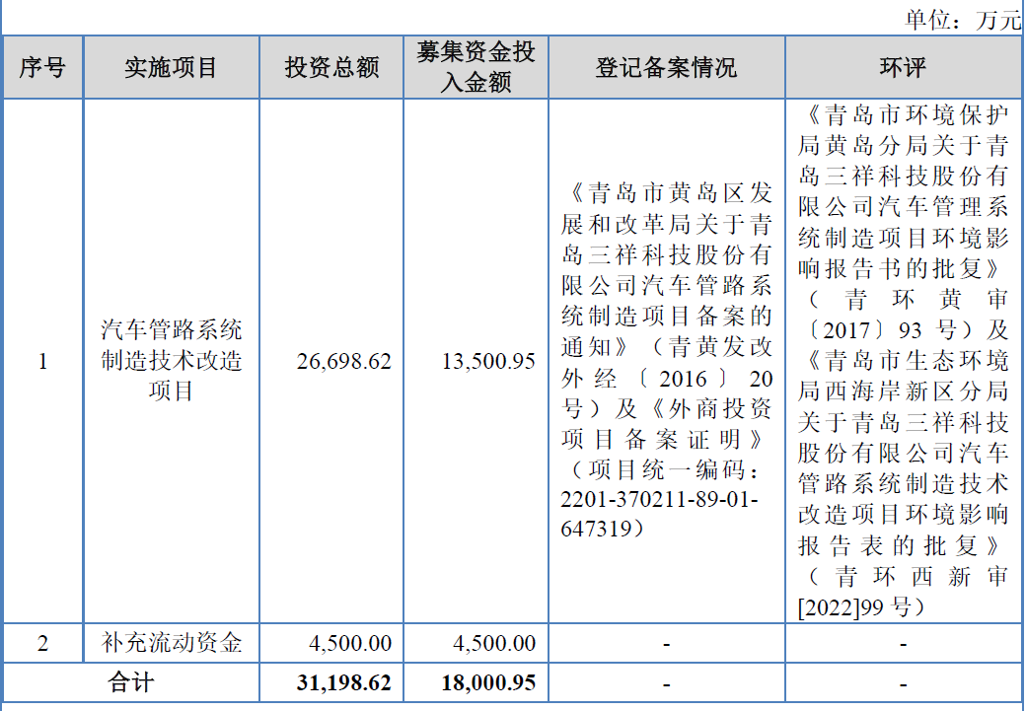Click the 实施项目 column header

171,67
